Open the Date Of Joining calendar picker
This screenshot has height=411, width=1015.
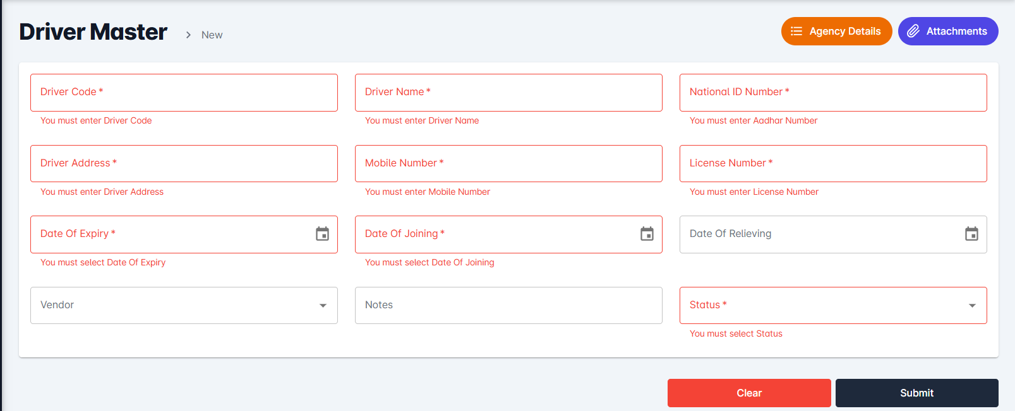(x=647, y=234)
